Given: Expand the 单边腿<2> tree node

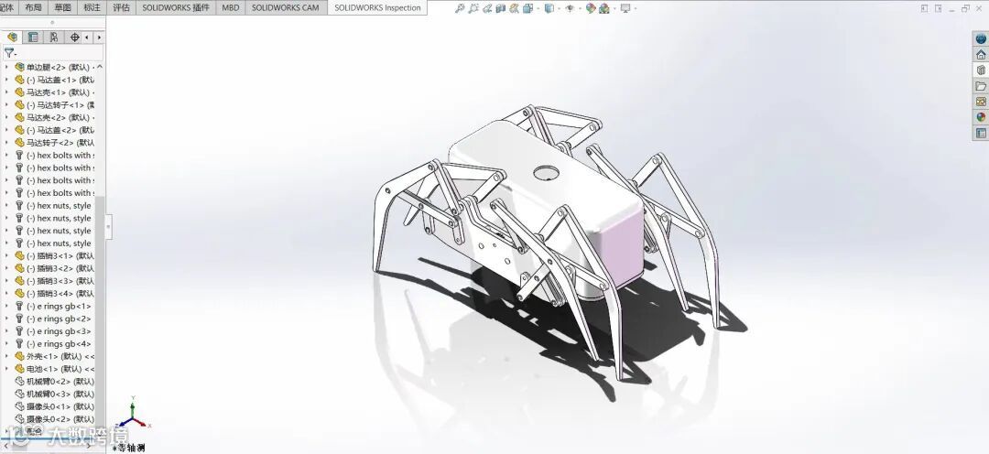Looking at the screenshot, I should click(7, 67).
